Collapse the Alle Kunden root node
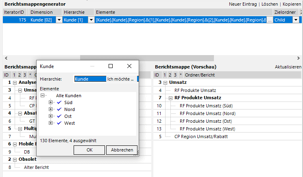Image resolution: width=303 pixels, height=177 pixels. point(43,96)
